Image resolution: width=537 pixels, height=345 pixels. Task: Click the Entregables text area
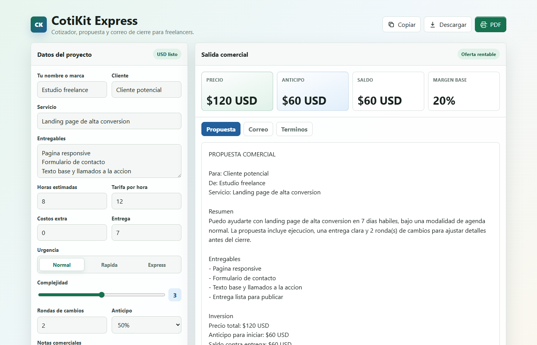click(x=109, y=161)
